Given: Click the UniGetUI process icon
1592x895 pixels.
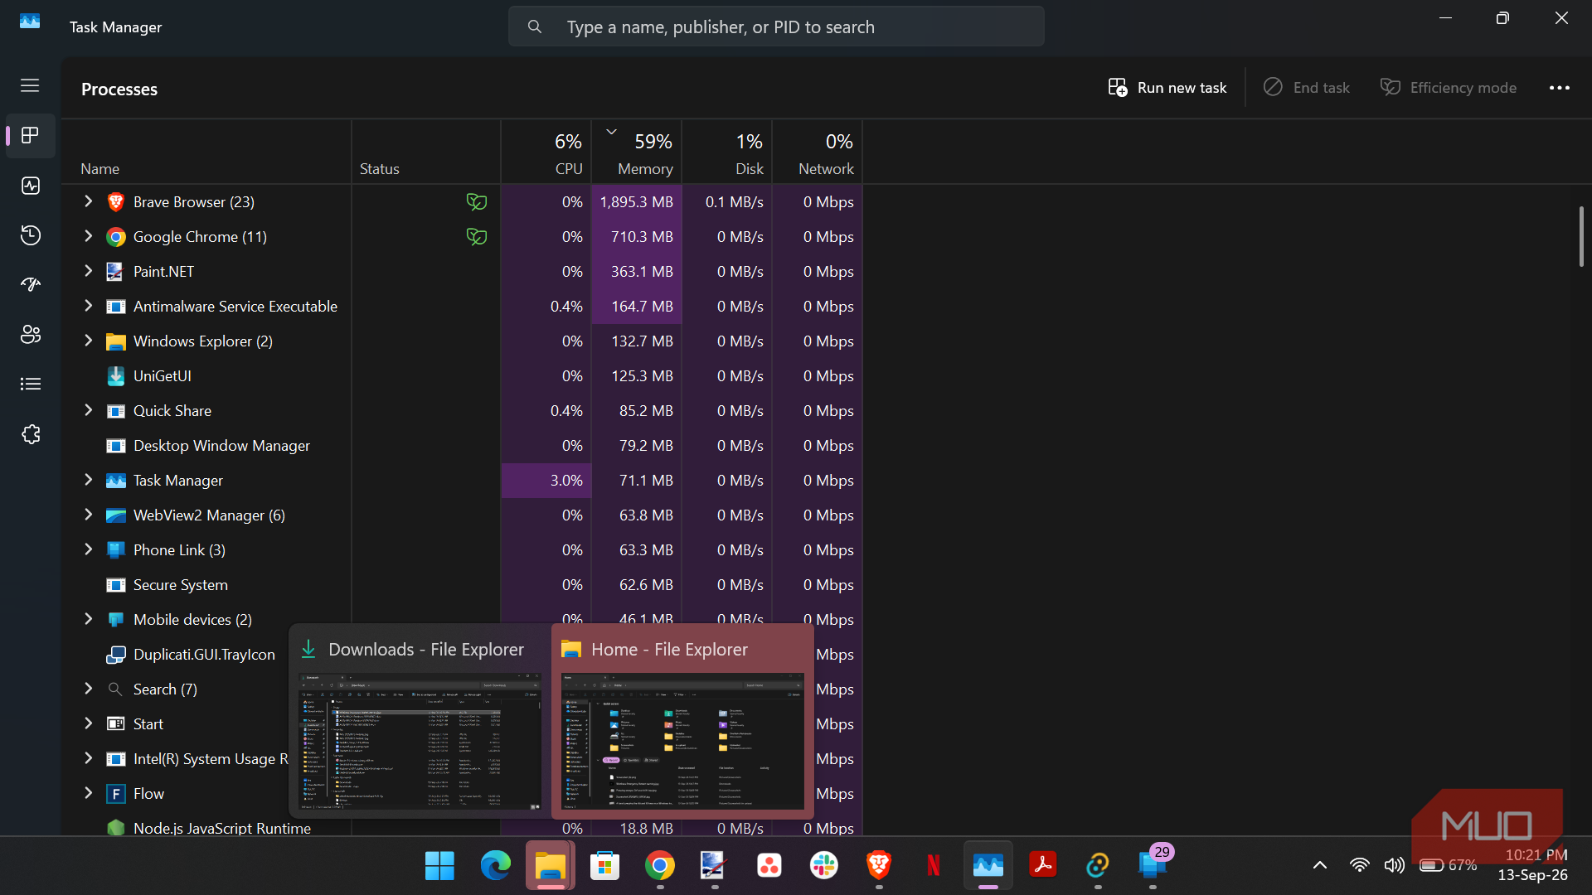Looking at the screenshot, I should pyautogui.click(x=116, y=376).
